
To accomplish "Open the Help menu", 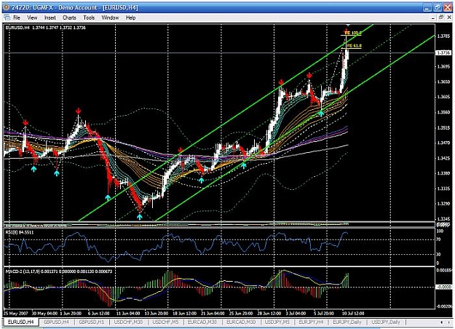I will click(130, 17).
